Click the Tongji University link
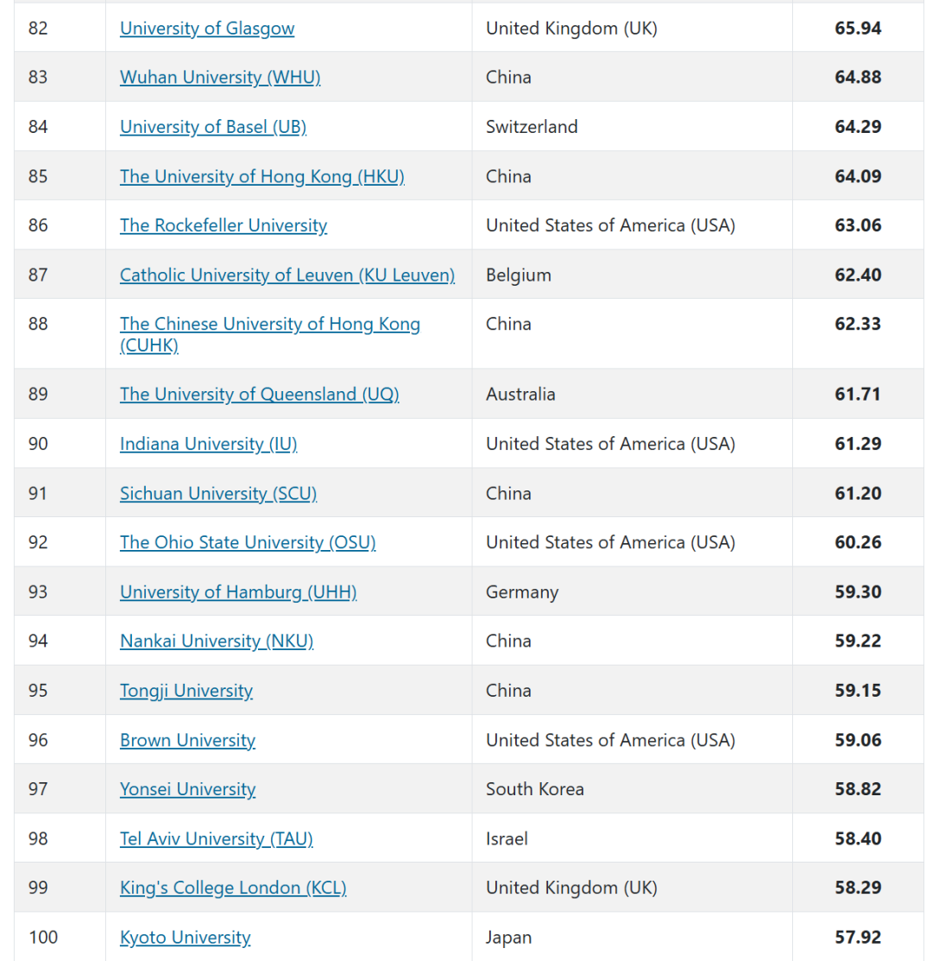 [x=186, y=691]
